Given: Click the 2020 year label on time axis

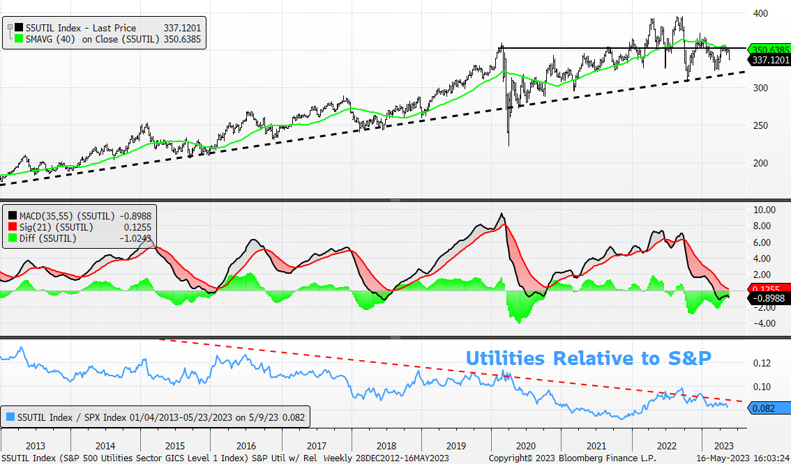Looking at the screenshot, I should [526, 446].
